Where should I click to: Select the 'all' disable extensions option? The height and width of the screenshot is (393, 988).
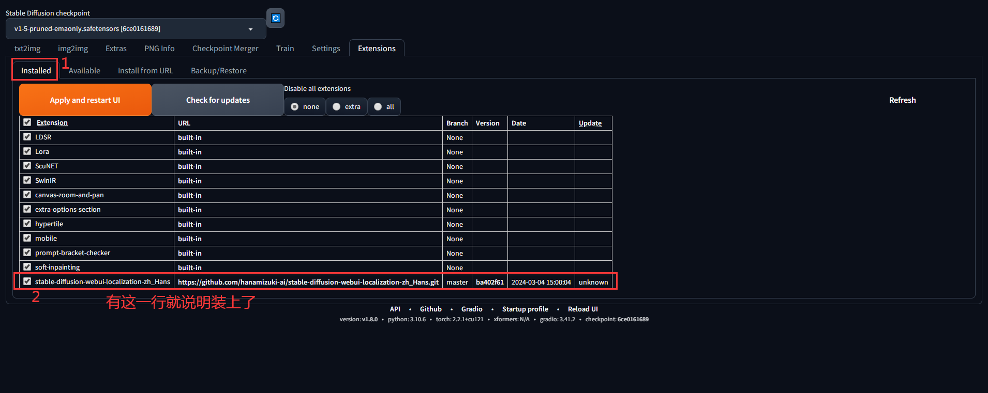[384, 106]
